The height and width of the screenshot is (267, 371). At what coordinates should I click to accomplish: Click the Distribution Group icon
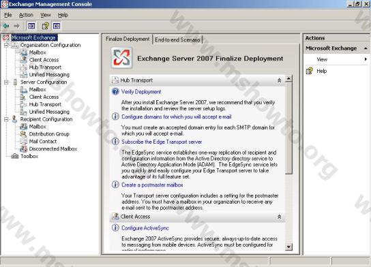[x=24, y=134]
